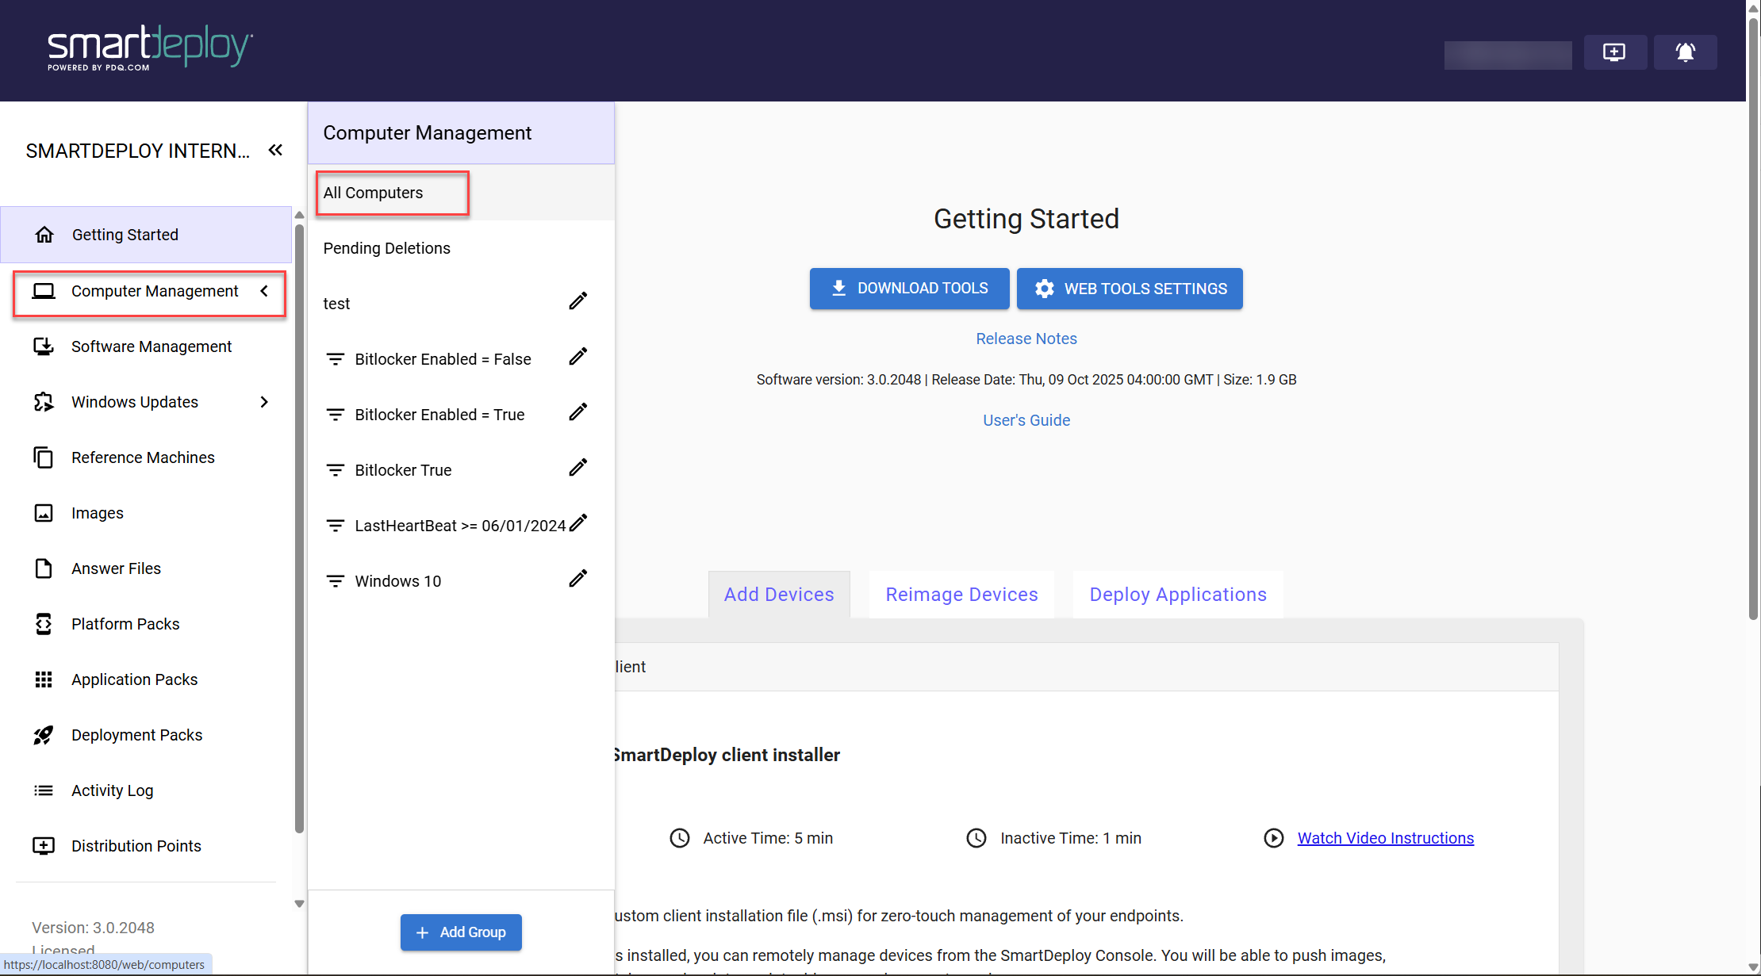Expand the Windows Updates submenu arrow
This screenshot has height=976, width=1761.
click(x=264, y=402)
